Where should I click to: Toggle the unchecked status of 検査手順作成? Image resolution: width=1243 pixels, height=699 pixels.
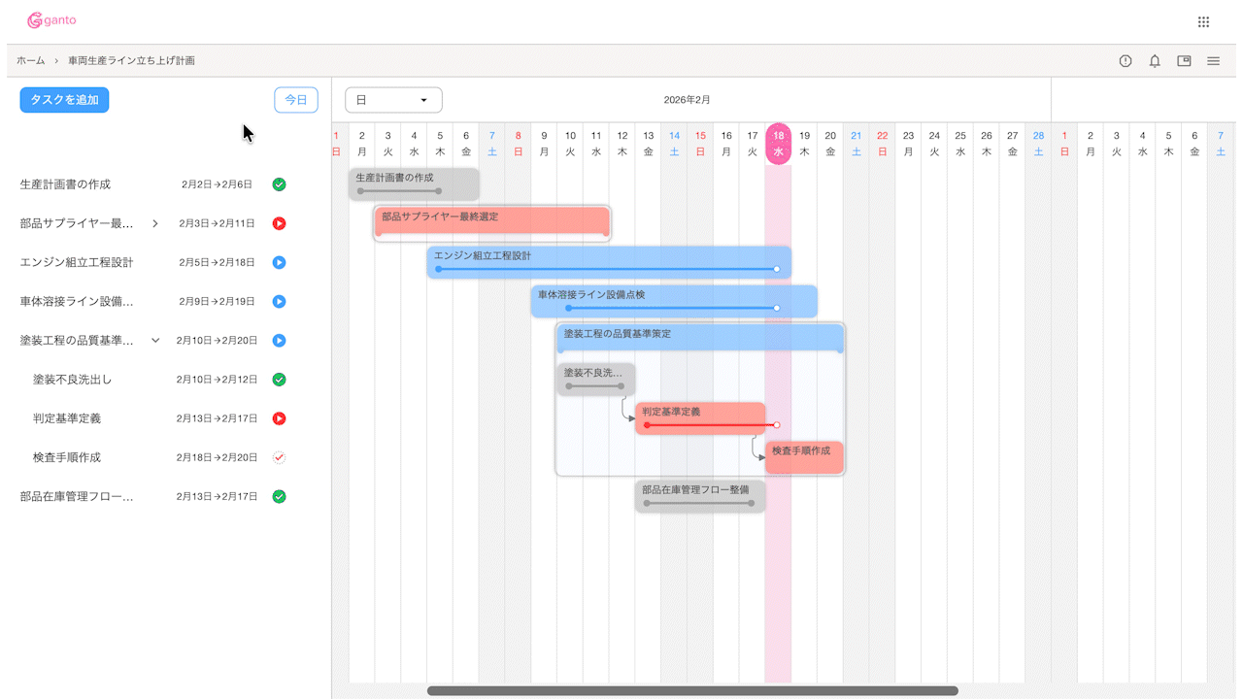(x=279, y=457)
